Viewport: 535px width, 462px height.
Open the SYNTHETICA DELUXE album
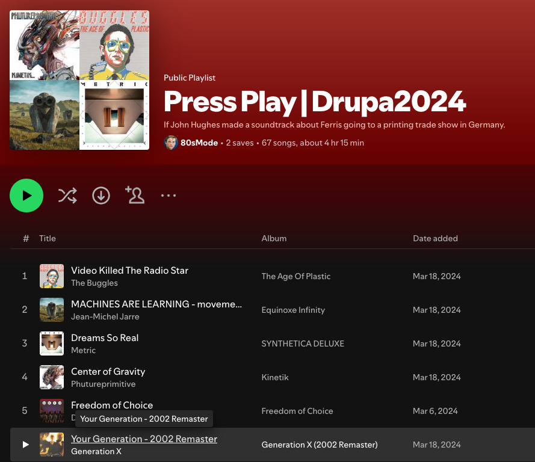tap(303, 343)
